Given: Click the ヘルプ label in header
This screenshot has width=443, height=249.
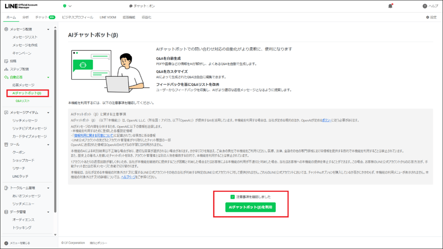Looking at the screenshot, I should click(433, 6).
